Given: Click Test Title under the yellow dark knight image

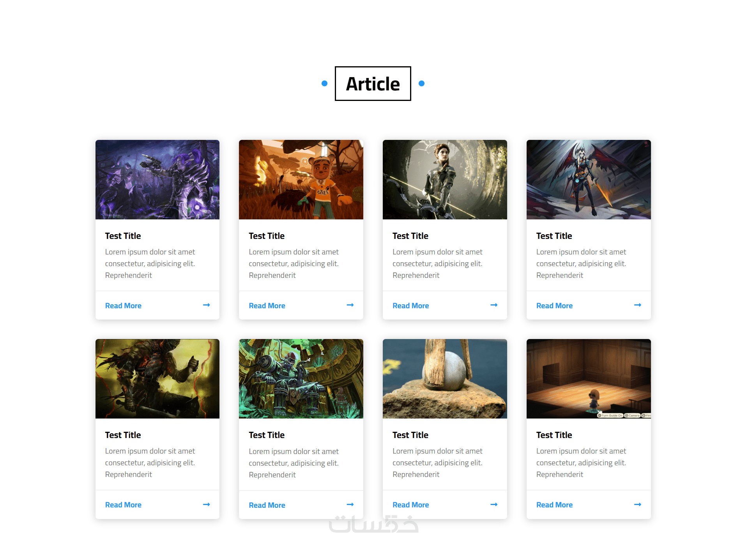Looking at the screenshot, I should click(123, 435).
